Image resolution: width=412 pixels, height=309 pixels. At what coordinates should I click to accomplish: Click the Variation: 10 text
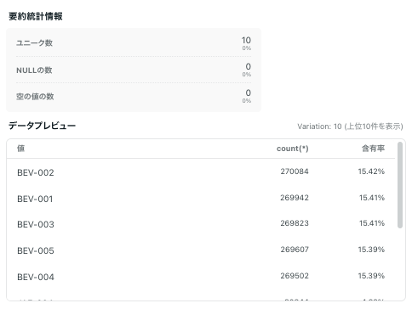(319, 126)
